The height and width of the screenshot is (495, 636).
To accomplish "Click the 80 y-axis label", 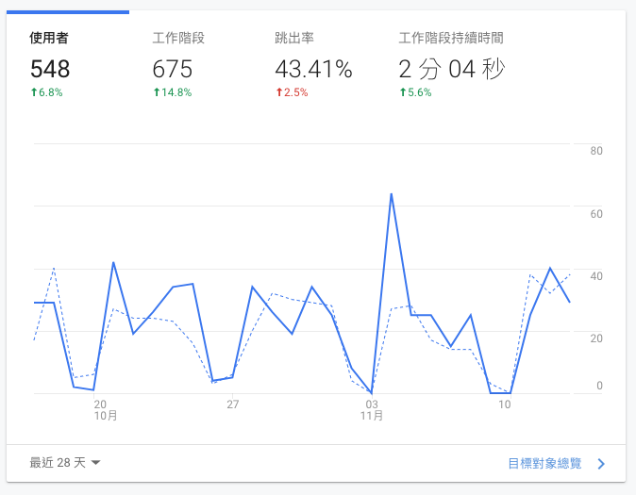I will pyautogui.click(x=596, y=151).
